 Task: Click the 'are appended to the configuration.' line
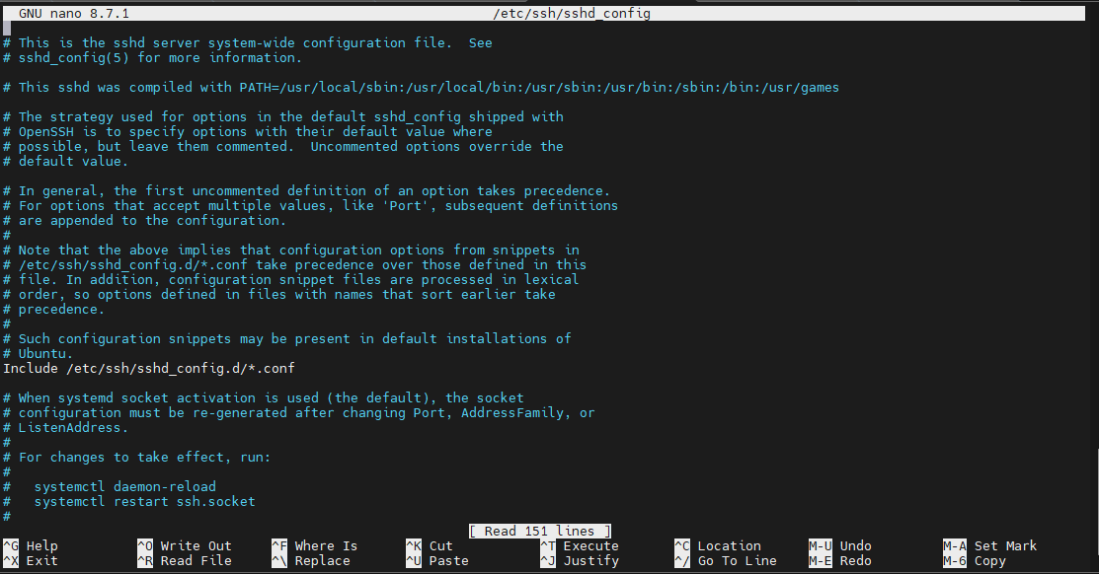pyautogui.click(x=144, y=221)
